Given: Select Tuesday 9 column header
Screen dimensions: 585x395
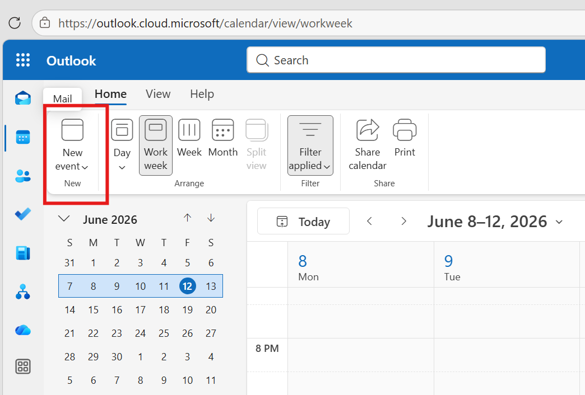Looking at the screenshot, I should coord(507,265).
